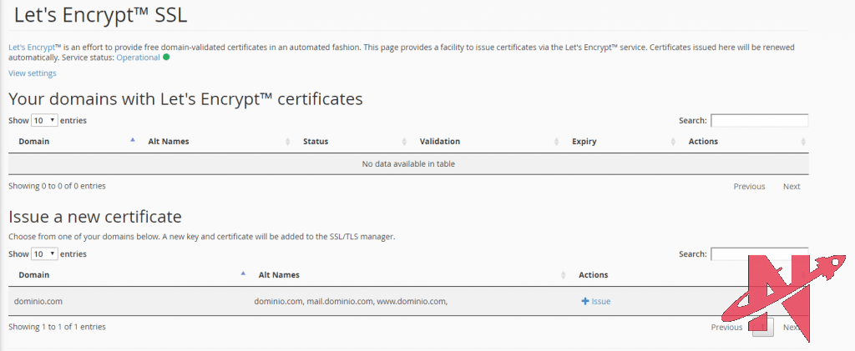Focus the Search field in Issue section
Viewport: 855px width, 351px height.
point(758,254)
